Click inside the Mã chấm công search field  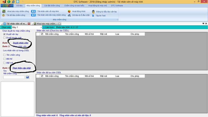click(x=14, y=77)
